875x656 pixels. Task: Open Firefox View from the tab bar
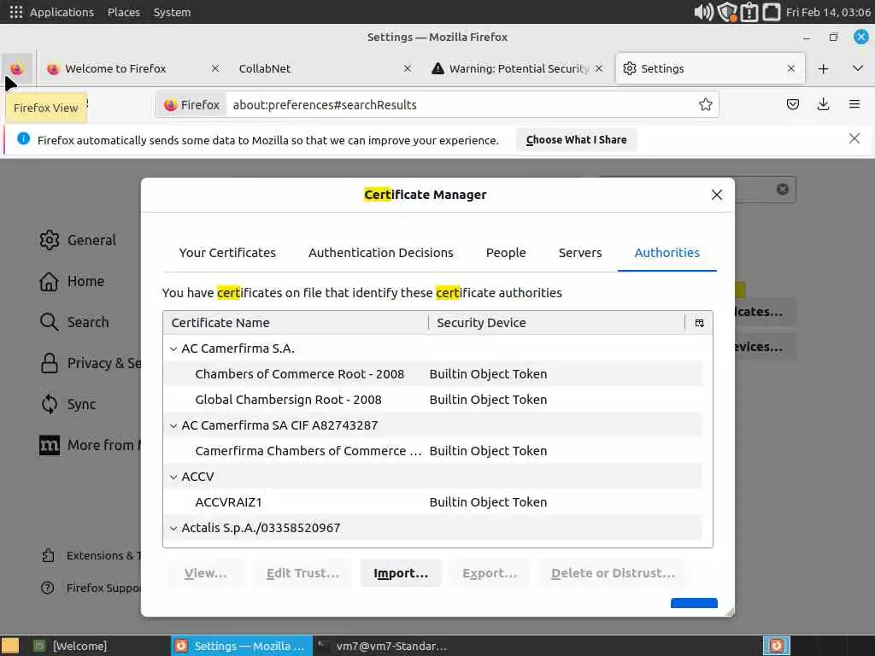point(17,68)
